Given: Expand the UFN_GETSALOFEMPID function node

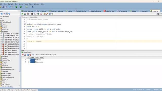Looking at the screenshot, I should pos(1,51).
